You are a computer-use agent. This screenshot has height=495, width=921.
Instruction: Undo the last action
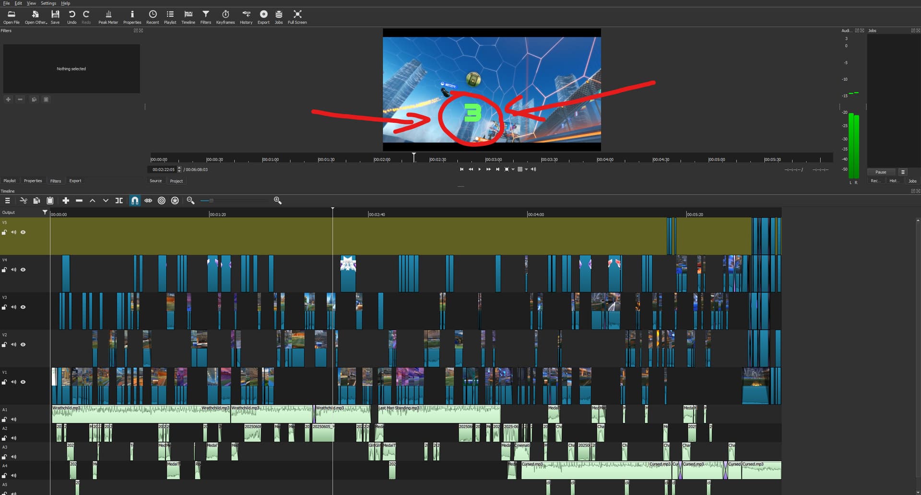pos(71,17)
